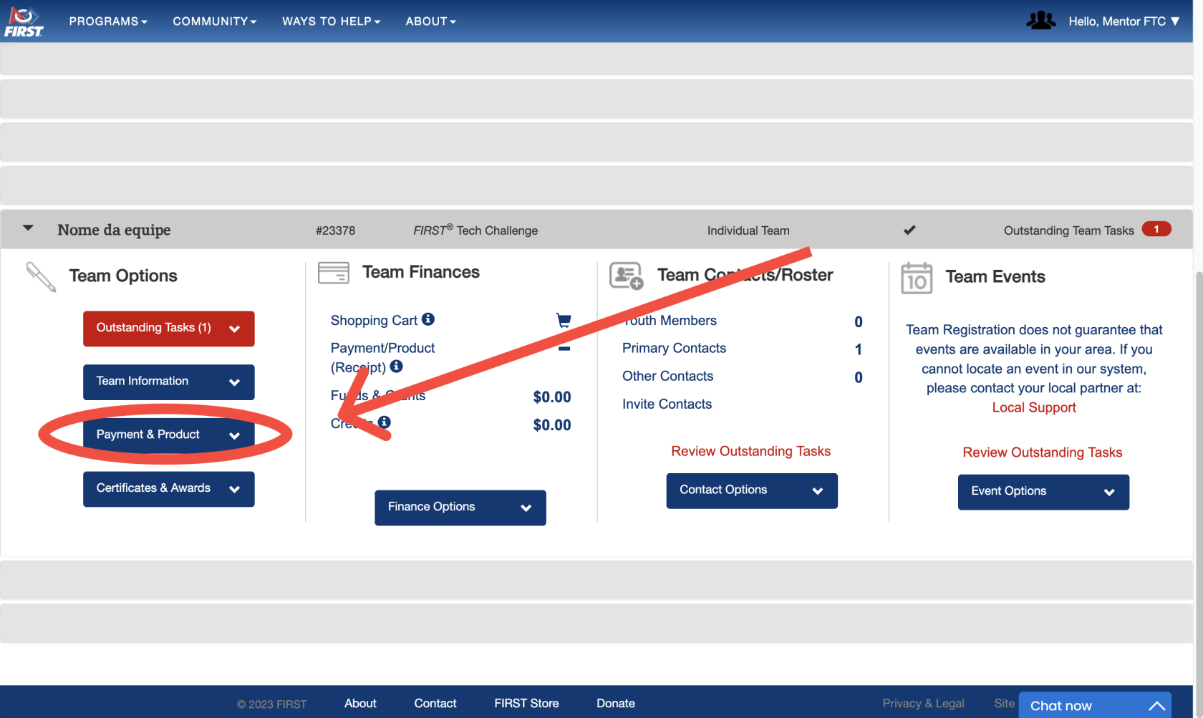Click the Credits info icon
Viewport: 1203px width, 718px height.
[385, 422]
